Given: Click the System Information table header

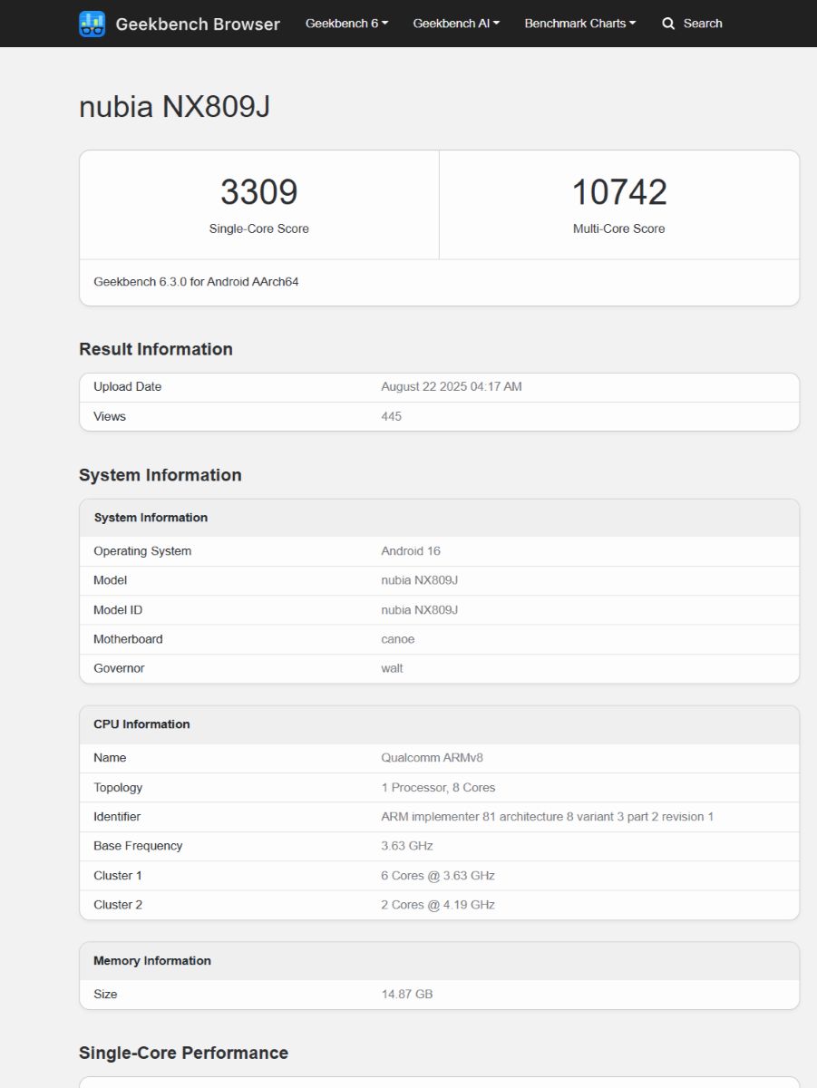Looking at the screenshot, I should tap(151, 518).
